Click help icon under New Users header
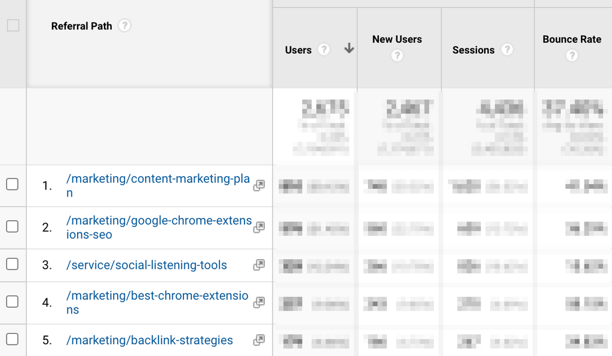This screenshot has width=612, height=356. click(x=397, y=56)
